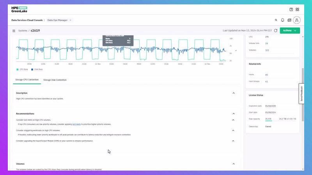Open the hamburger navigation menu
Image resolution: width=312 pixels, height=175 pixels.
pos(14,31)
